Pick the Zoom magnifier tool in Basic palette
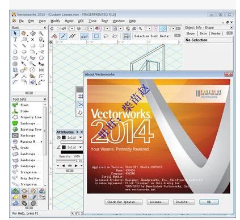 click(x=41, y=34)
